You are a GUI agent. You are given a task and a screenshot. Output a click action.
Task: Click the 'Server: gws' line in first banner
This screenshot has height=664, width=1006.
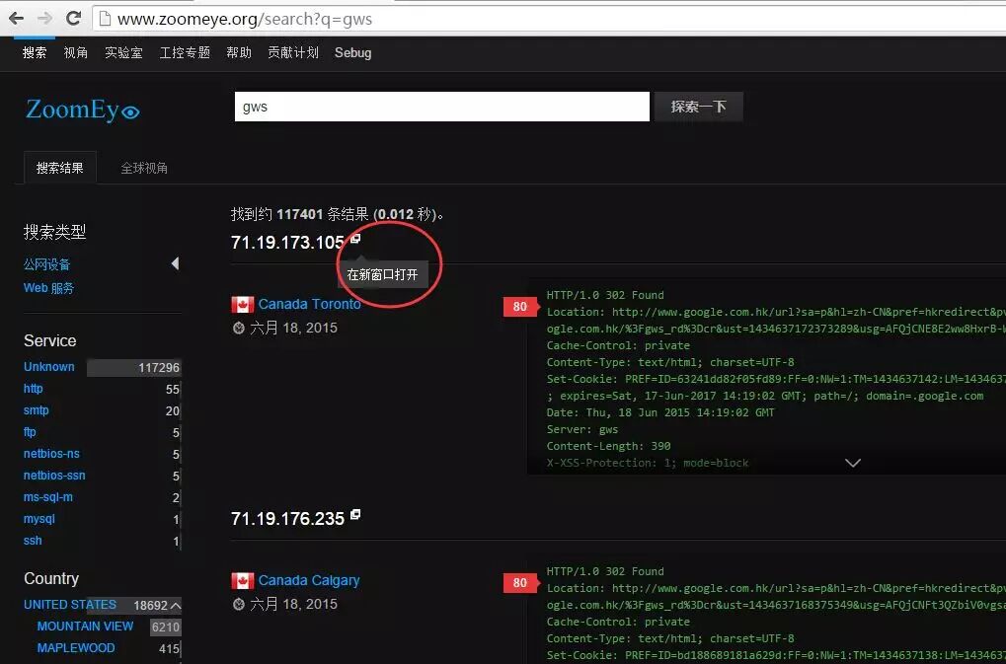coord(582,429)
